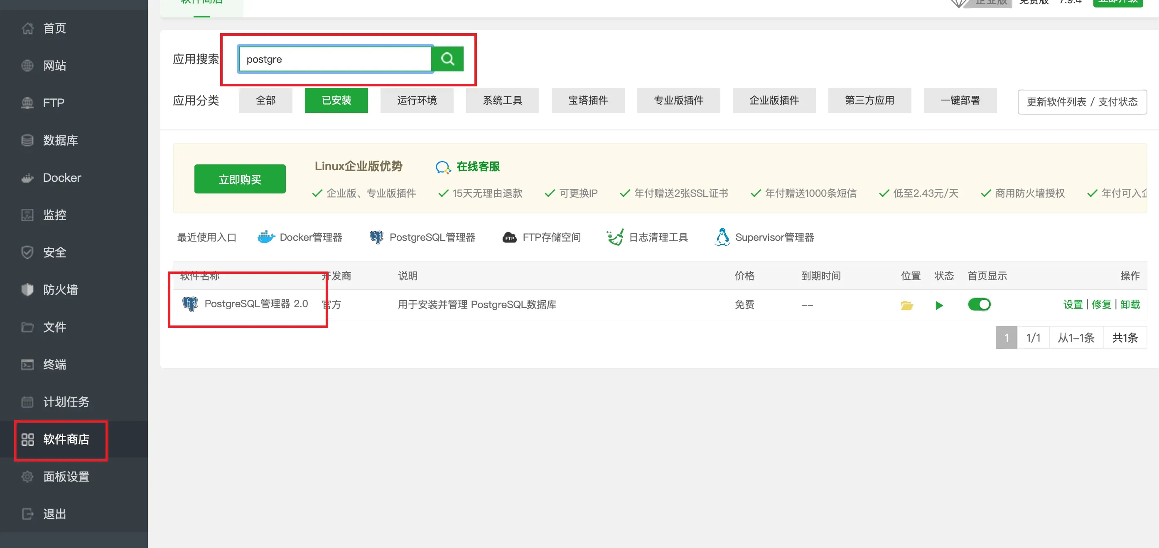
Task: Click the PostgreSQL管理器 elephant icon in recent entries
Action: point(376,237)
